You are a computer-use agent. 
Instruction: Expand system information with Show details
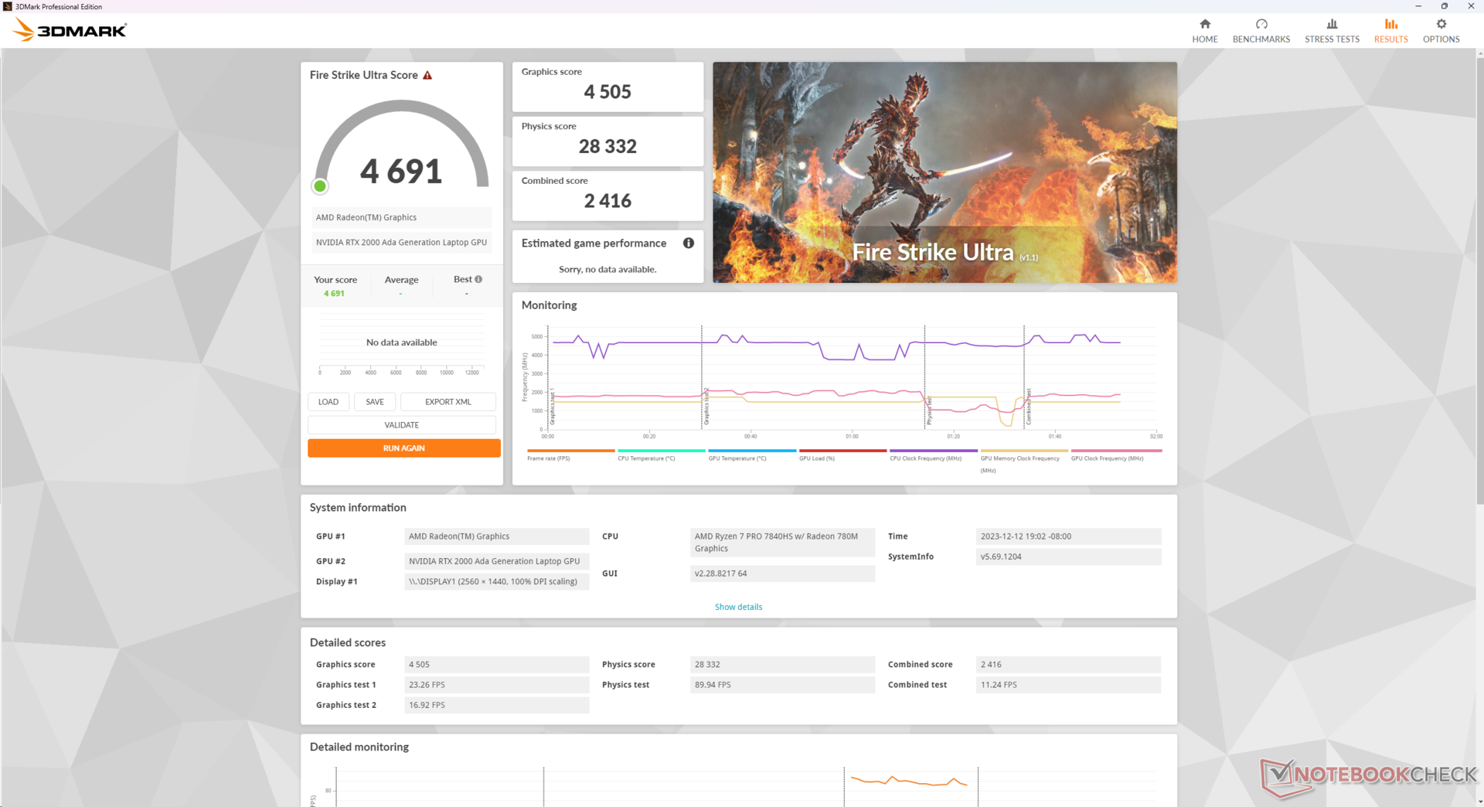(x=738, y=607)
